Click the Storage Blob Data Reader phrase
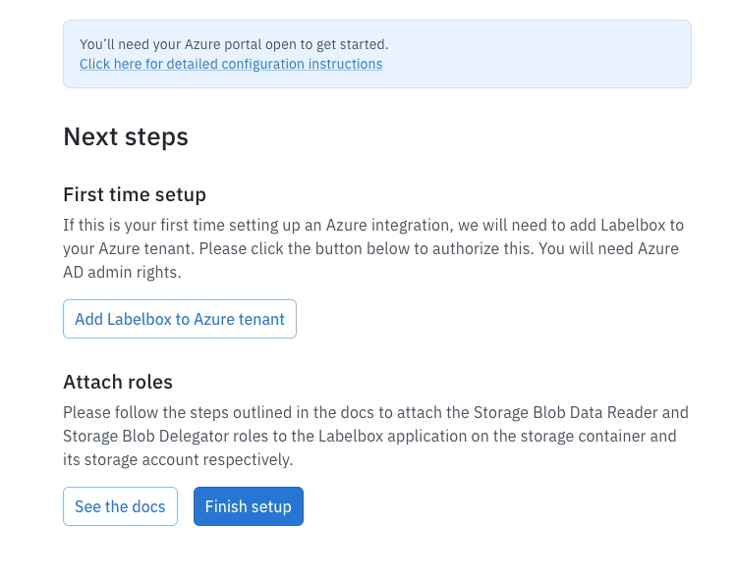 [566, 412]
